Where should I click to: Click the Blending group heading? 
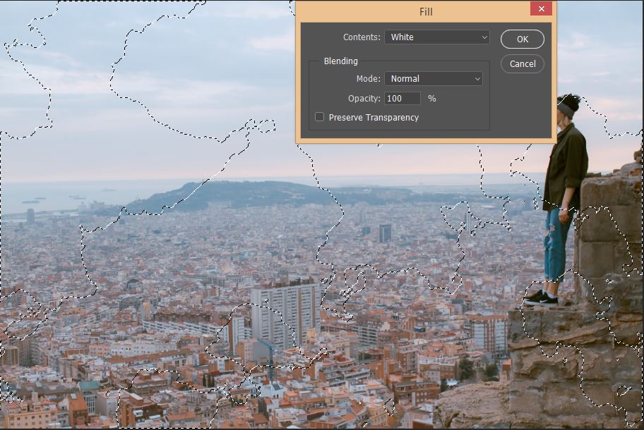[x=341, y=61]
